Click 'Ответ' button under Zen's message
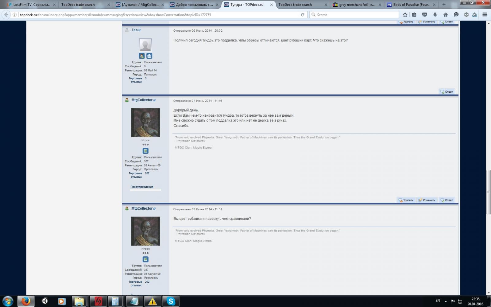Viewport: 491px width, 307px height. click(x=447, y=92)
